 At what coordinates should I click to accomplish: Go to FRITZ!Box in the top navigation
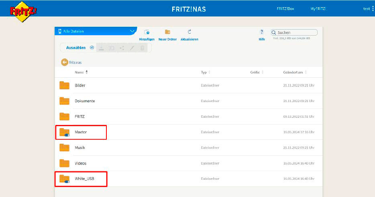tap(285, 9)
